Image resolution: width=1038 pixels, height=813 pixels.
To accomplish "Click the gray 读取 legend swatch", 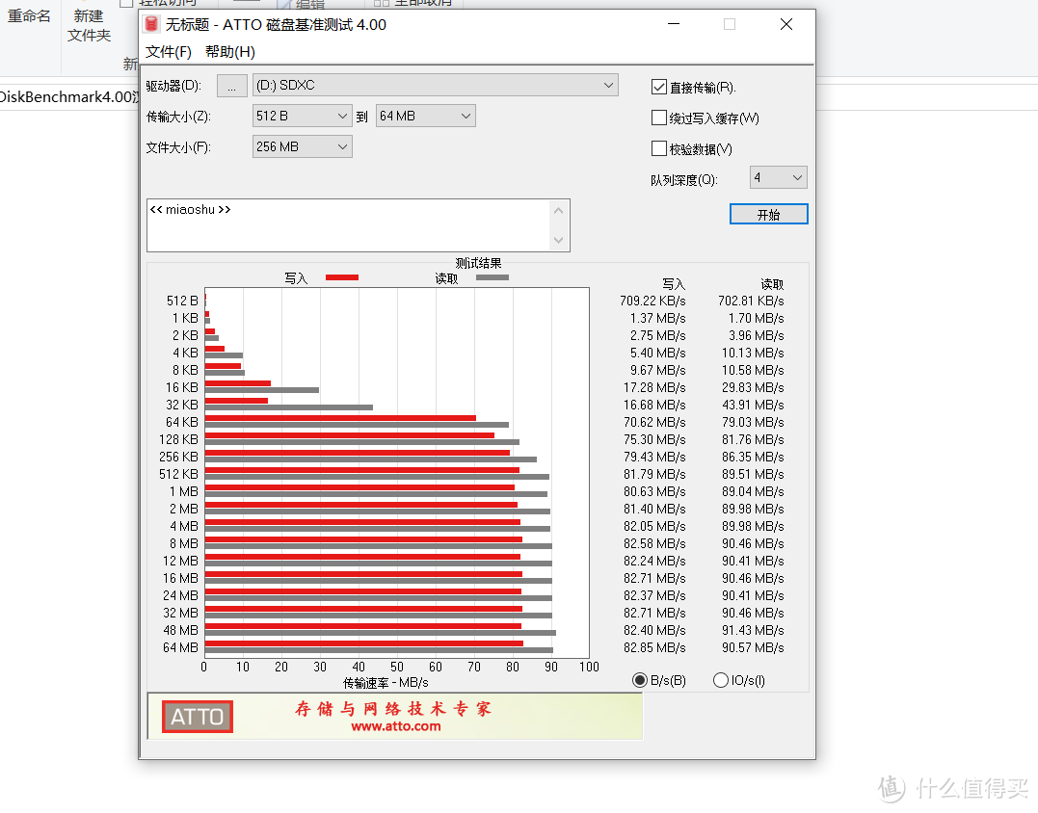I will 492,277.
